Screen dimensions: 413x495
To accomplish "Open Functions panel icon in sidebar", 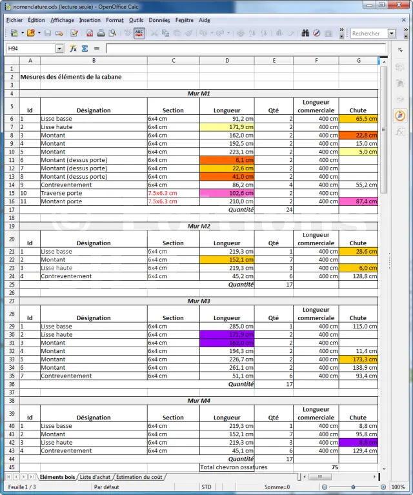I will 400,132.
